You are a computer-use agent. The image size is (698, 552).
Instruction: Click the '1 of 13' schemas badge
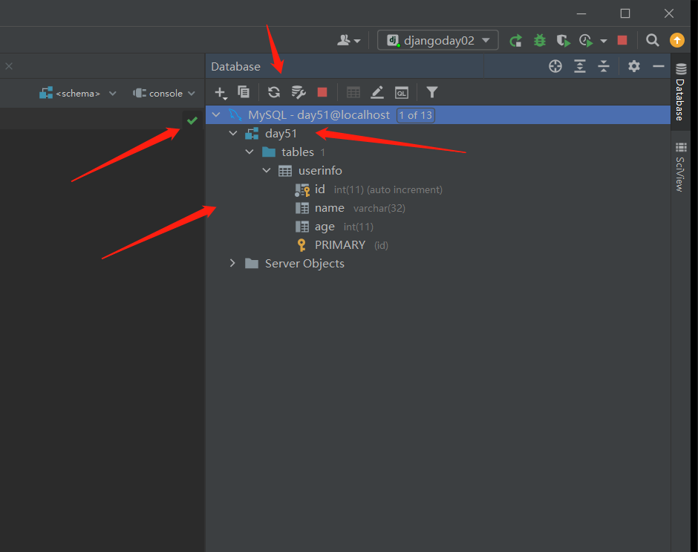(415, 115)
